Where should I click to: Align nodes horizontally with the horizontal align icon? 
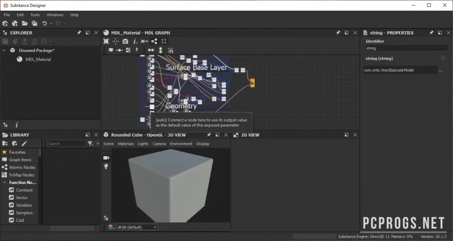pos(151,50)
